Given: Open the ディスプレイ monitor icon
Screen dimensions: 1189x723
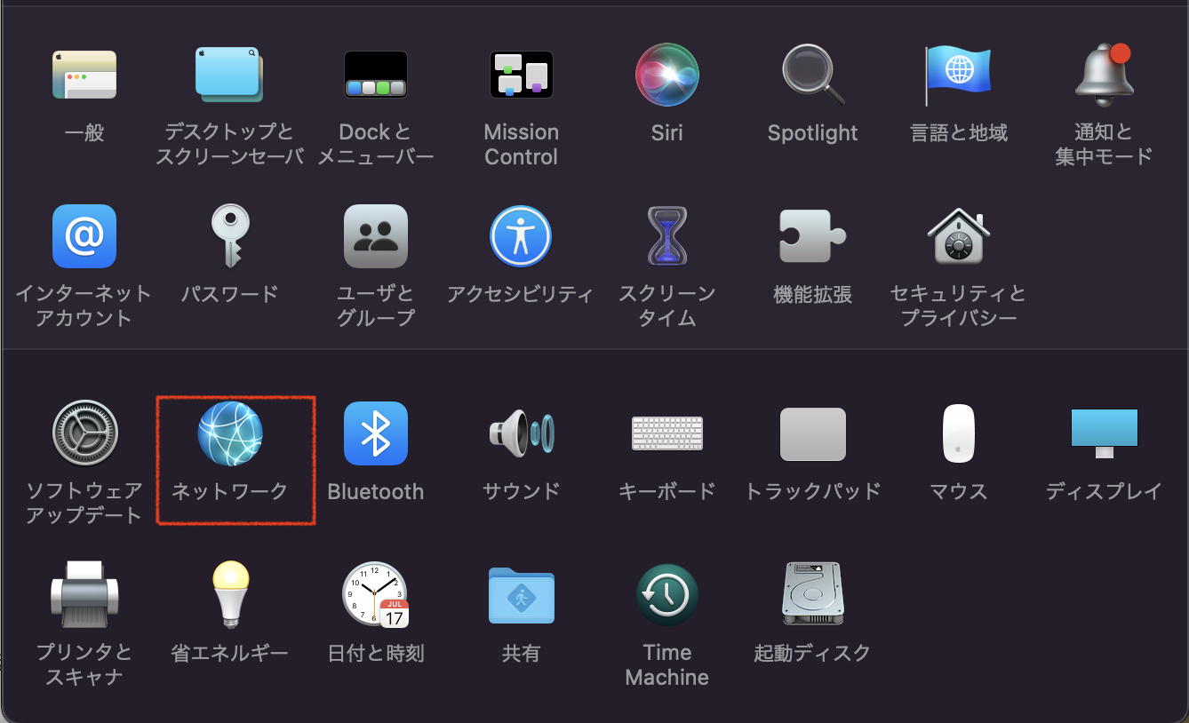Looking at the screenshot, I should click(x=1105, y=433).
